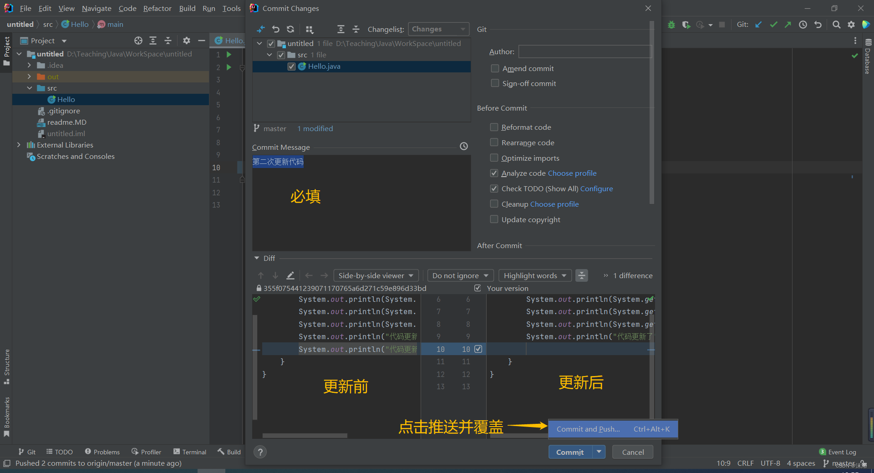Click Git Push green arrow toolbar icon
Screen dimensions: 874x473
(788, 25)
